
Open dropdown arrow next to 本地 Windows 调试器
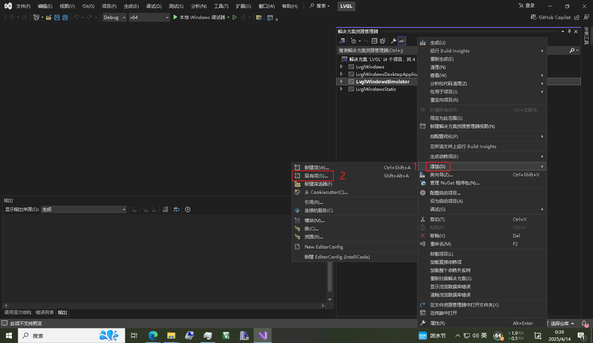(x=228, y=18)
